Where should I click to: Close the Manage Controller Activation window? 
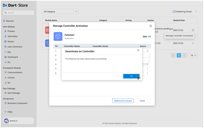[x=151, y=26]
